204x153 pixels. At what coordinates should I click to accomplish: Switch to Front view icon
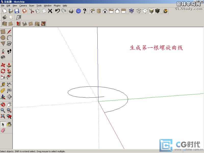(x=105, y=11)
